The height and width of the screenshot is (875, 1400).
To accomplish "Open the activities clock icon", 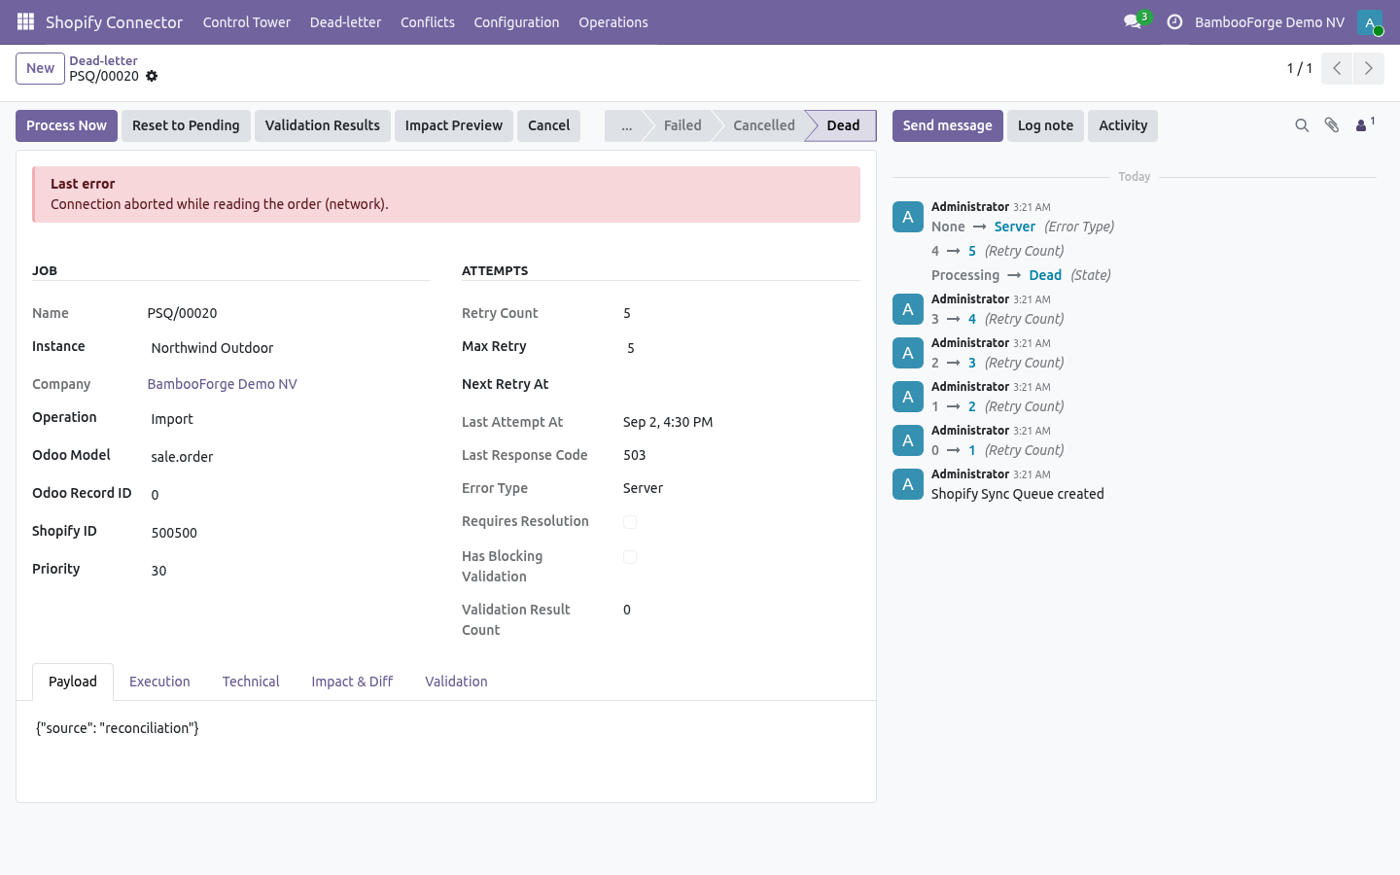I will (1174, 21).
